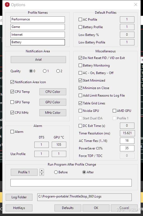Toggle Table Grid Lines checkbox
Screen dimensions: 143x216
coord(80,103)
